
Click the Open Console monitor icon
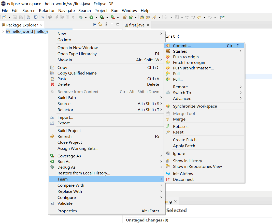[x=36, y=17]
